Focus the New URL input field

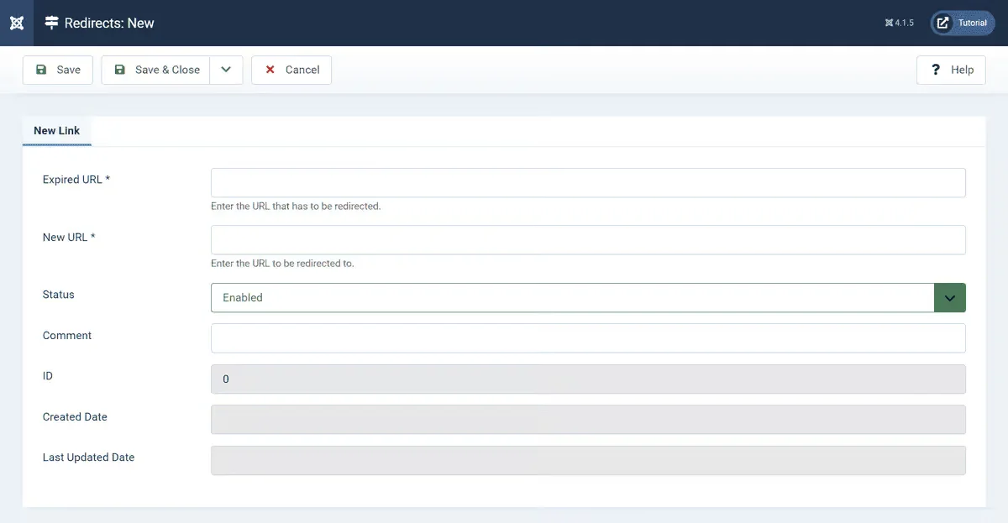click(x=588, y=239)
